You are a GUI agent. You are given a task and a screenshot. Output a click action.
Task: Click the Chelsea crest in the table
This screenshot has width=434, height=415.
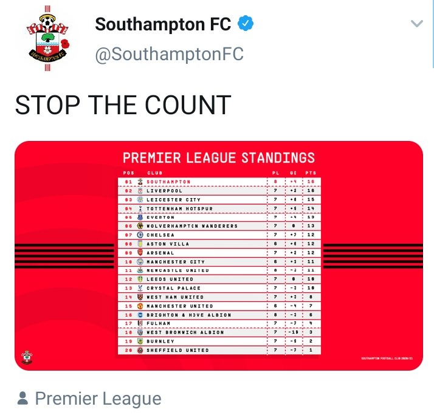tap(140, 235)
